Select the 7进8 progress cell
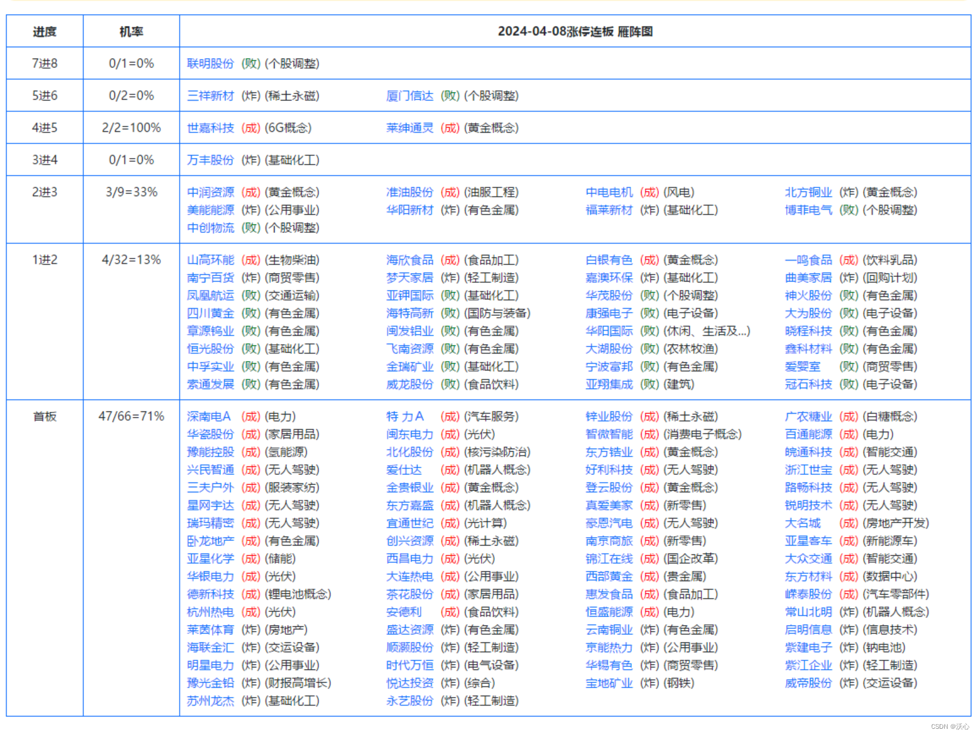The image size is (978, 735). [45, 64]
